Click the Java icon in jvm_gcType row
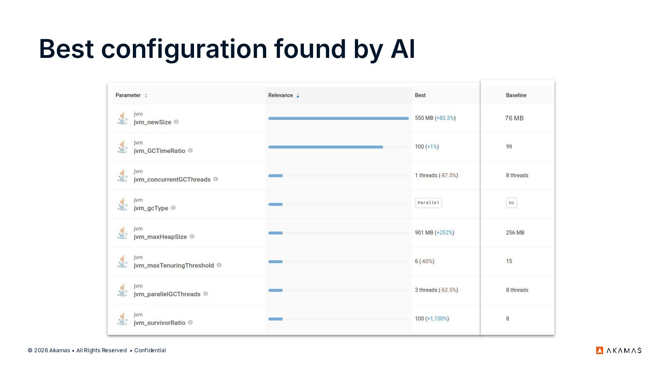 tap(122, 204)
